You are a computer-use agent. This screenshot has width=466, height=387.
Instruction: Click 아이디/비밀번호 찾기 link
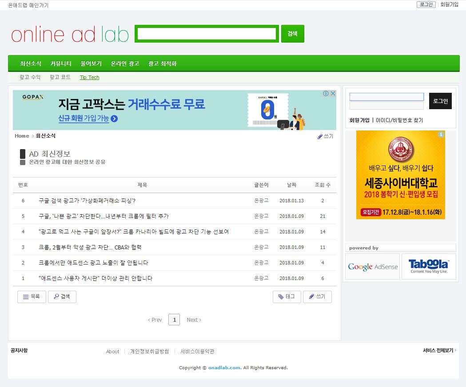pyautogui.click(x=399, y=120)
